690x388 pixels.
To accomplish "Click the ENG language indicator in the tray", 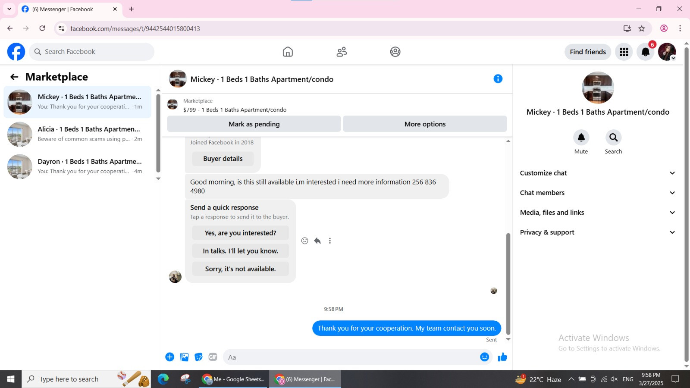I will click(x=628, y=379).
